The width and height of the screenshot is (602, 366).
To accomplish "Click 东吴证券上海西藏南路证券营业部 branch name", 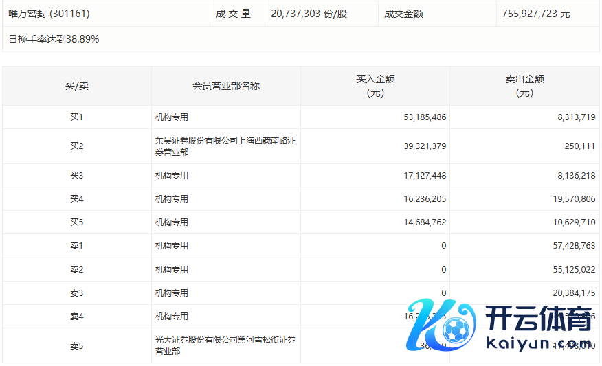I will (x=225, y=146).
